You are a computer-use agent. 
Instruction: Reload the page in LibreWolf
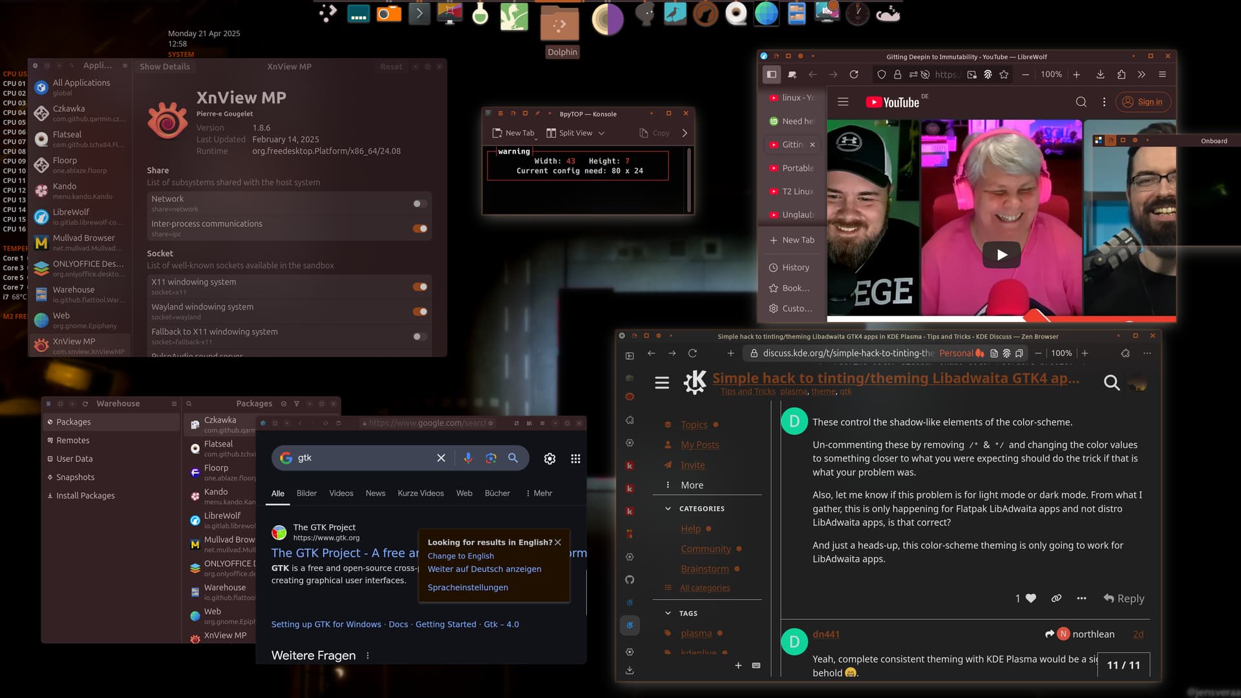tap(854, 75)
